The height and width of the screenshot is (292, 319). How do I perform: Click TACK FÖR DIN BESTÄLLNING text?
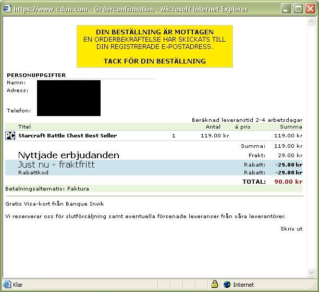(x=155, y=61)
